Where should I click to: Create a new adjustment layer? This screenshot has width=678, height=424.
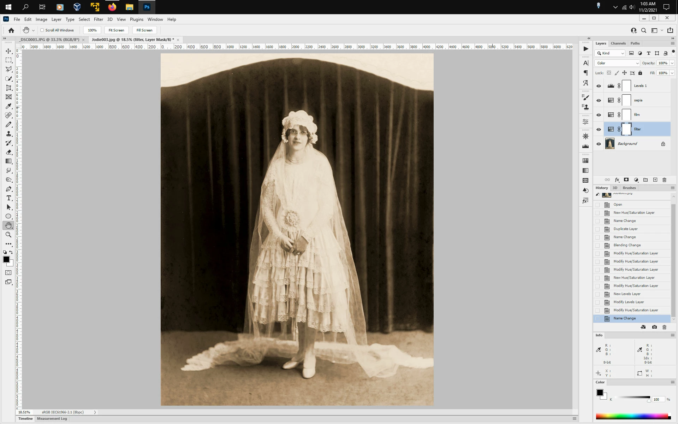[x=636, y=180]
